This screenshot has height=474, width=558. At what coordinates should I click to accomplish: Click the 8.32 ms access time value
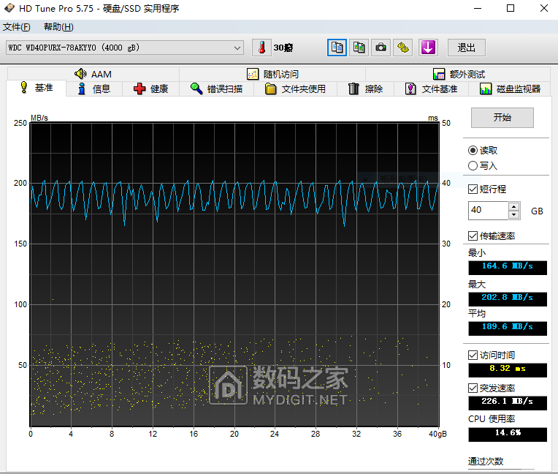tap(508, 370)
